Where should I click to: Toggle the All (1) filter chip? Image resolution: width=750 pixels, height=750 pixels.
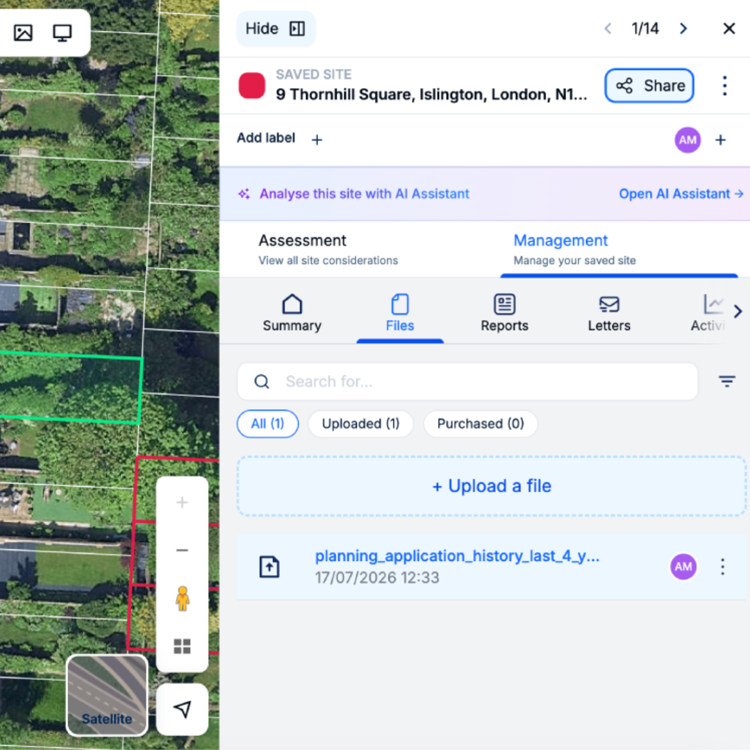(267, 424)
